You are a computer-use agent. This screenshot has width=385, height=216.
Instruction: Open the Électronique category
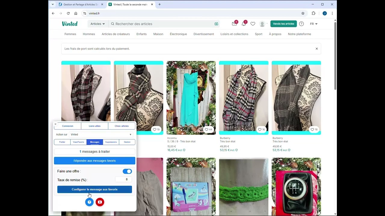178,34
